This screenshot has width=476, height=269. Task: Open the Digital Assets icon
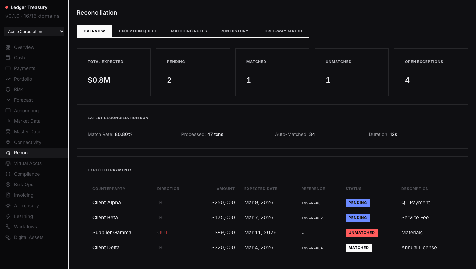(x=8, y=237)
